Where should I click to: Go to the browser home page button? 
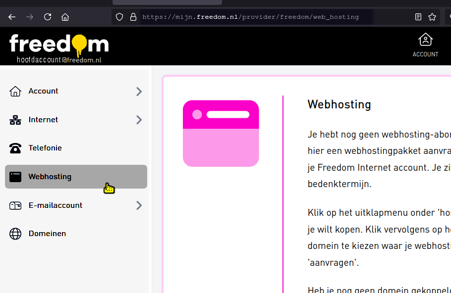[65, 17]
